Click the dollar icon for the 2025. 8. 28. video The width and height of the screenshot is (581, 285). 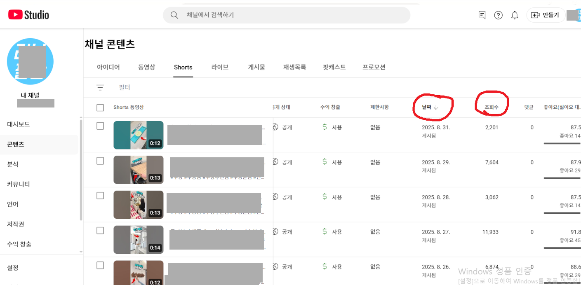tap(325, 197)
